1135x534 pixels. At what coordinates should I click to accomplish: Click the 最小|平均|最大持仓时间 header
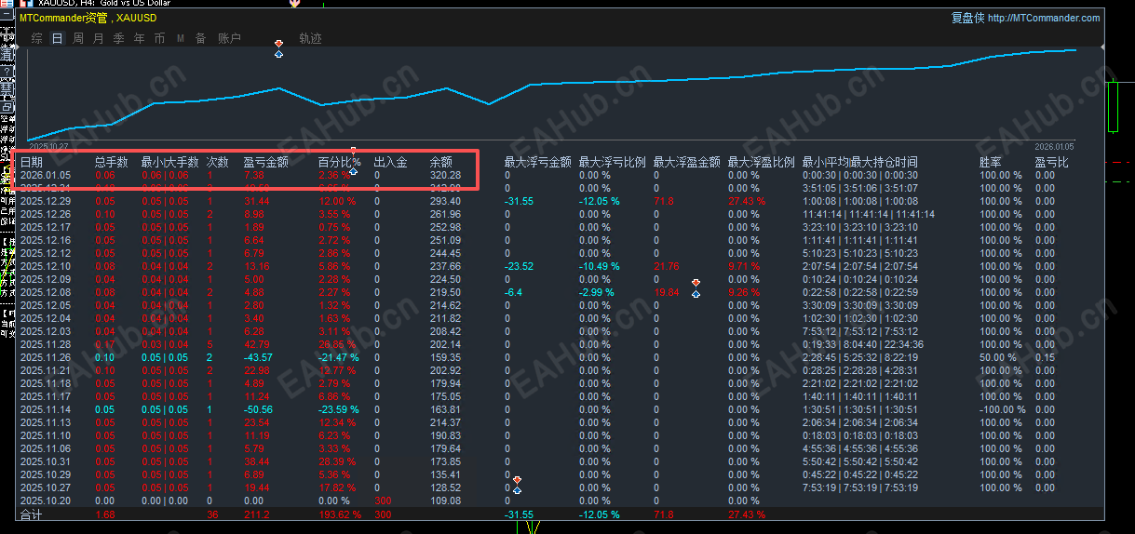click(859, 162)
